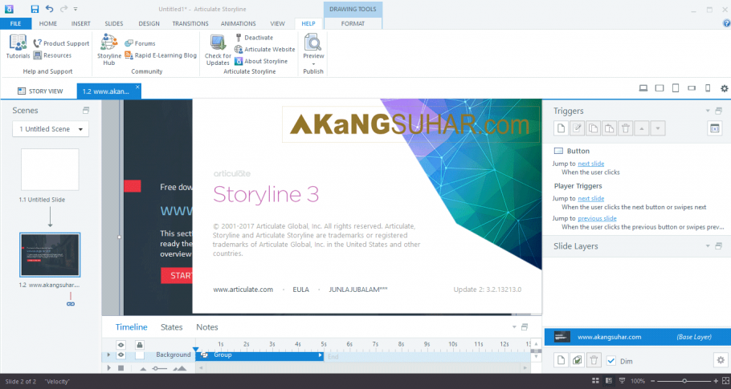Add a new slide layer

pos(562,360)
